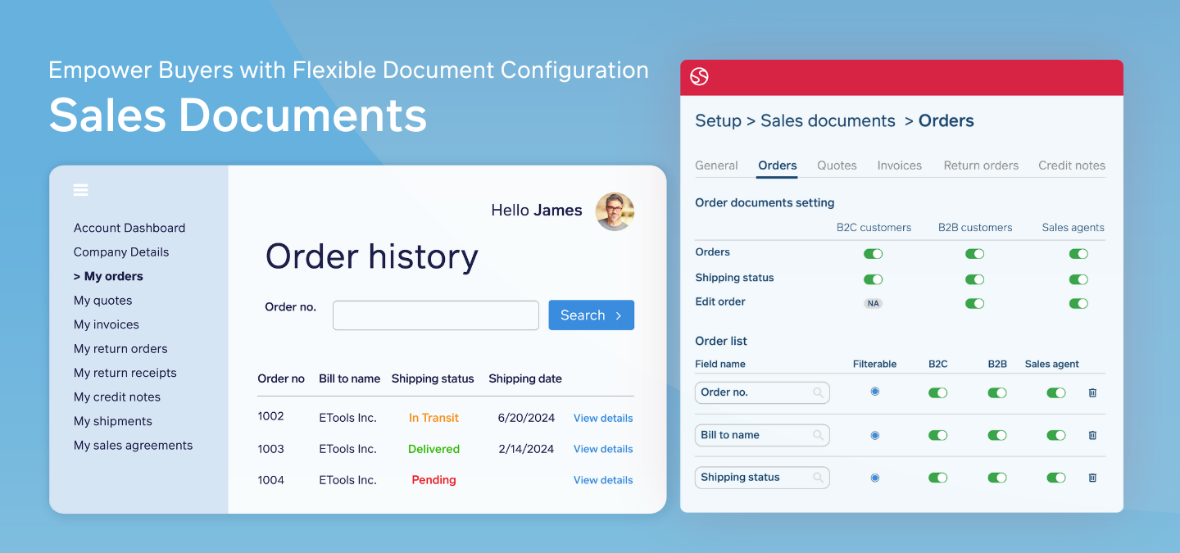Open the hamburger navigation menu

tap(80, 189)
